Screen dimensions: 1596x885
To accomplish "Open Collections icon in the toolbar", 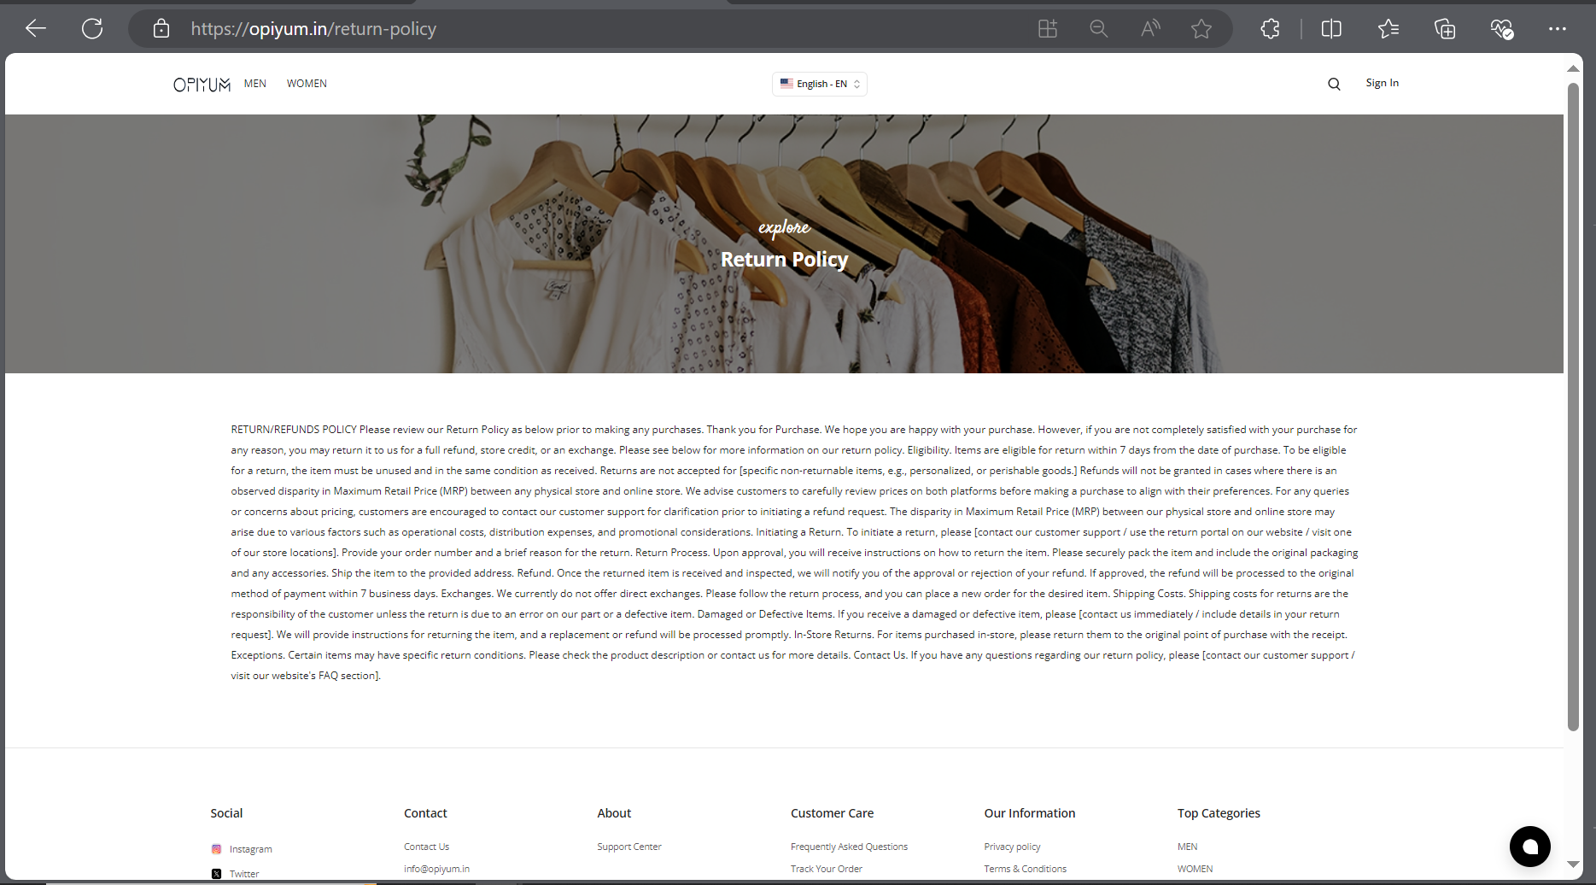I will pos(1445,29).
